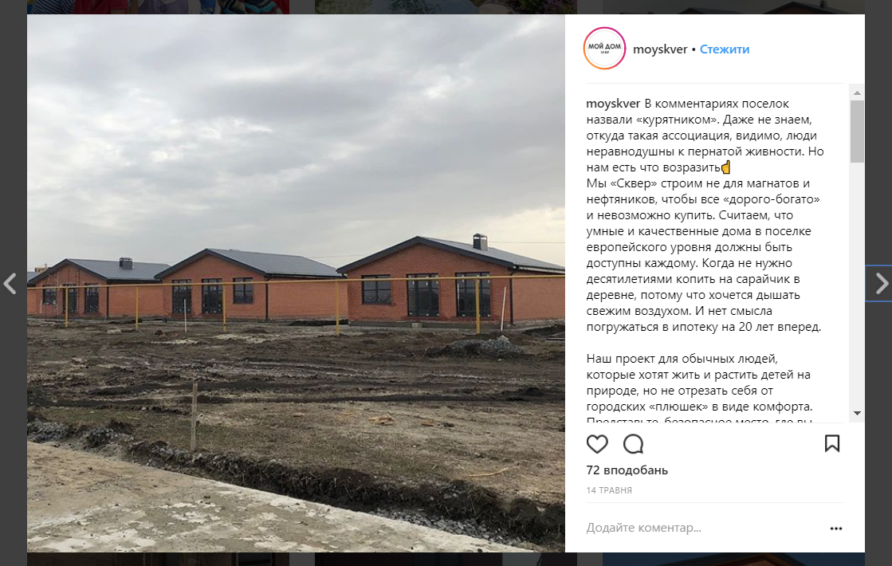Open moyskver username in header

pos(660,49)
